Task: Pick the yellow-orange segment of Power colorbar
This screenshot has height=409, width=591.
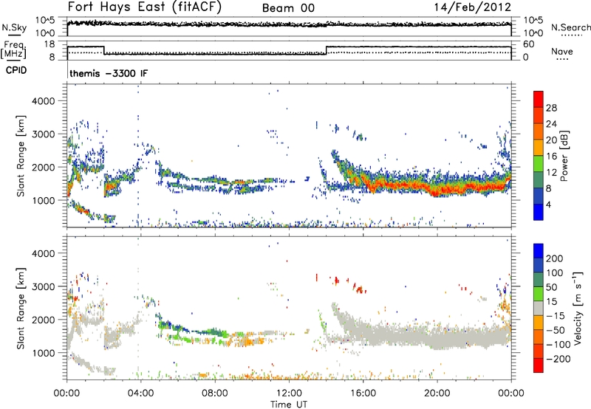Action: [x=539, y=147]
